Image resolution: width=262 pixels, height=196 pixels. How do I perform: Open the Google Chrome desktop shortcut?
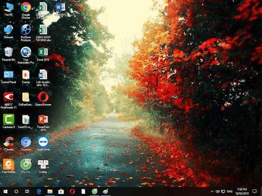[26, 7]
